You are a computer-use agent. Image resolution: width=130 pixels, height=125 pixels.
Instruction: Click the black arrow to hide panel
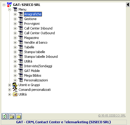128,5
